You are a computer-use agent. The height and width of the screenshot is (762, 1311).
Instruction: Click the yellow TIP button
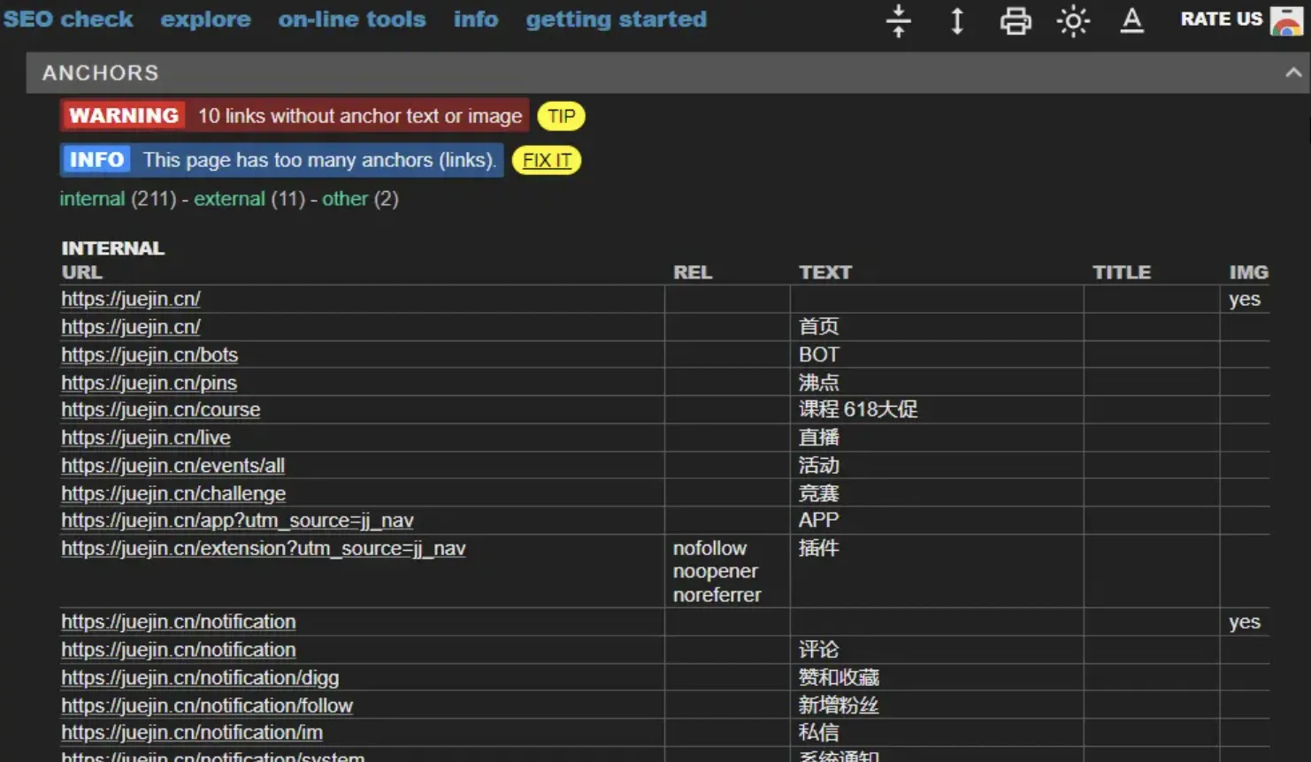(x=561, y=116)
